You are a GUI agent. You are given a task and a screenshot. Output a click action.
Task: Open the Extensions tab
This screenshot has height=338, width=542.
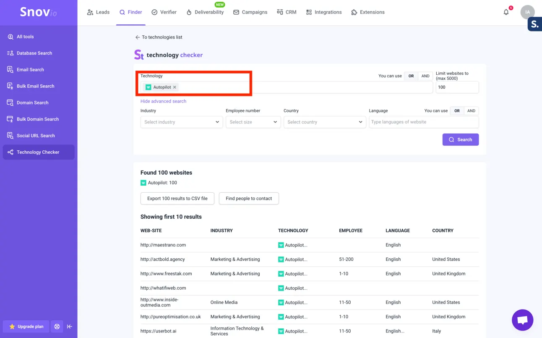coord(368,12)
